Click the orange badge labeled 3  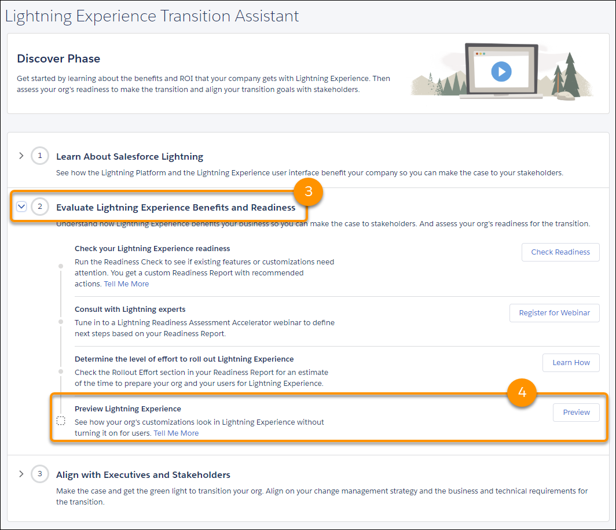click(x=309, y=192)
